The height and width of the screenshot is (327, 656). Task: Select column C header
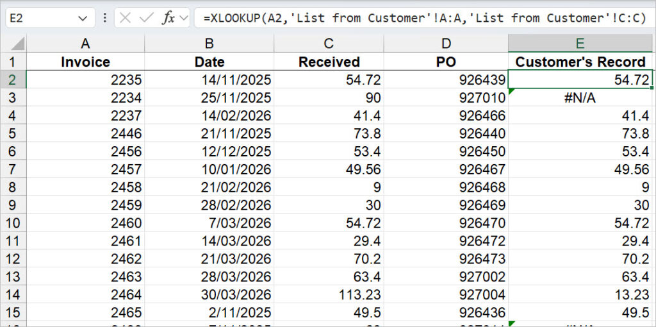(329, 44)
